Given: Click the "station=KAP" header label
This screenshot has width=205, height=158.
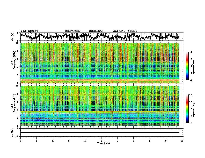Looking at the screenshot, I should pos(96,31).
